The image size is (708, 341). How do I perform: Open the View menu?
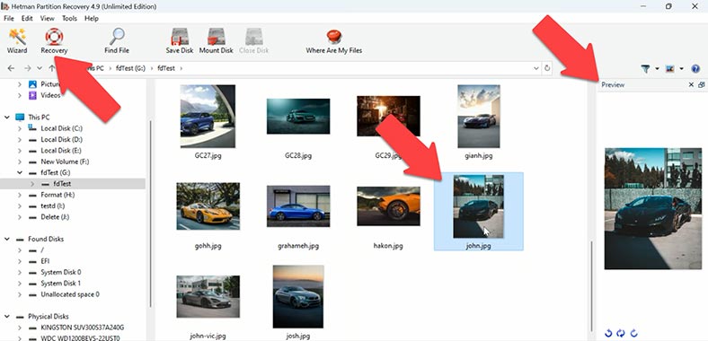(48, 19)
